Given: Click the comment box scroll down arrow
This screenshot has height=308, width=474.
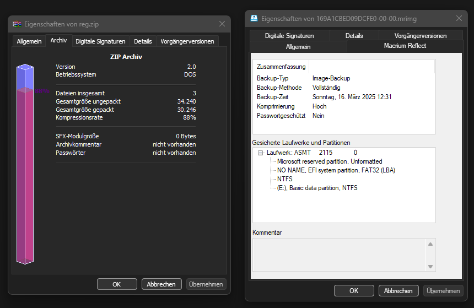Looking at the screenshot, I should point(431,266).
